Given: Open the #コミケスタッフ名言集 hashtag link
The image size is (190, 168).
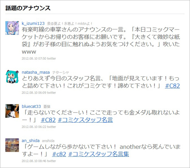Looking at the screenshot, I should (x=98, y=154).
